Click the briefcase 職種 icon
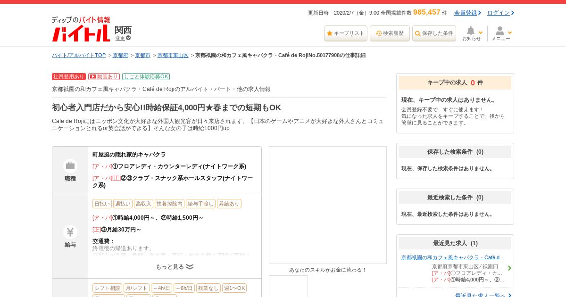 coord(70,166)
